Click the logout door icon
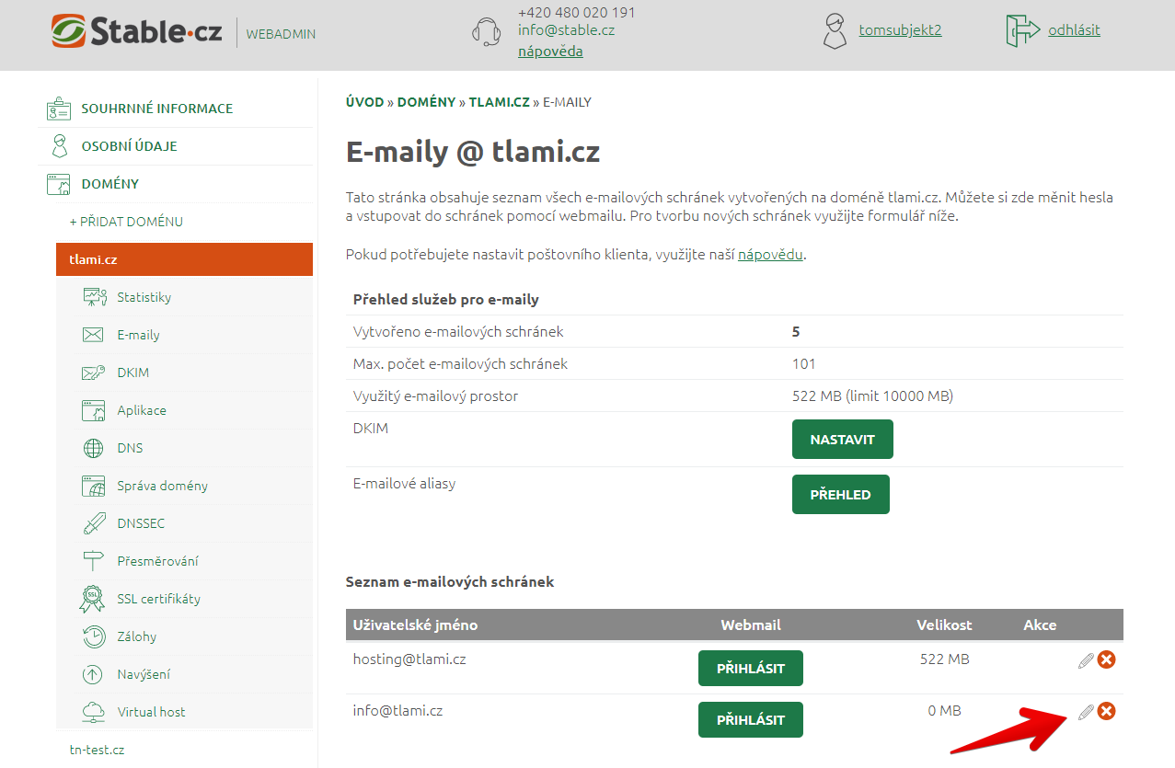Screen dimensions: 1175x768 click(1022, 30)
